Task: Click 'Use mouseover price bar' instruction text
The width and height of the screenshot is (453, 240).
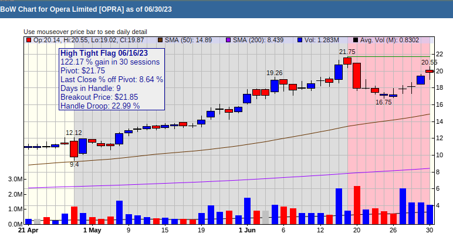Action: [85, 32]
